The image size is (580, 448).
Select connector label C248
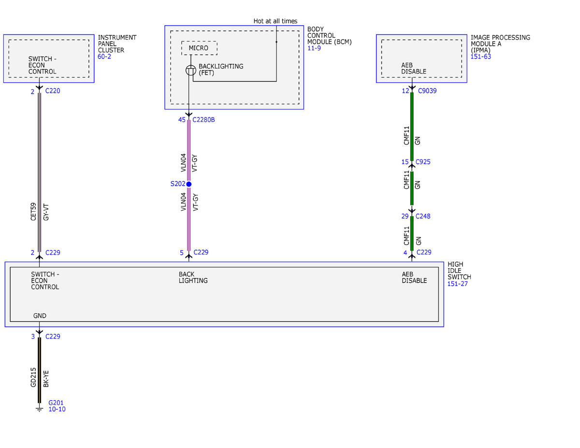coord(423,216)
